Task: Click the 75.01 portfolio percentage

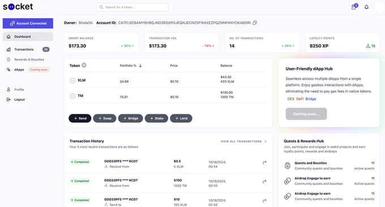Action: (124, 97)
